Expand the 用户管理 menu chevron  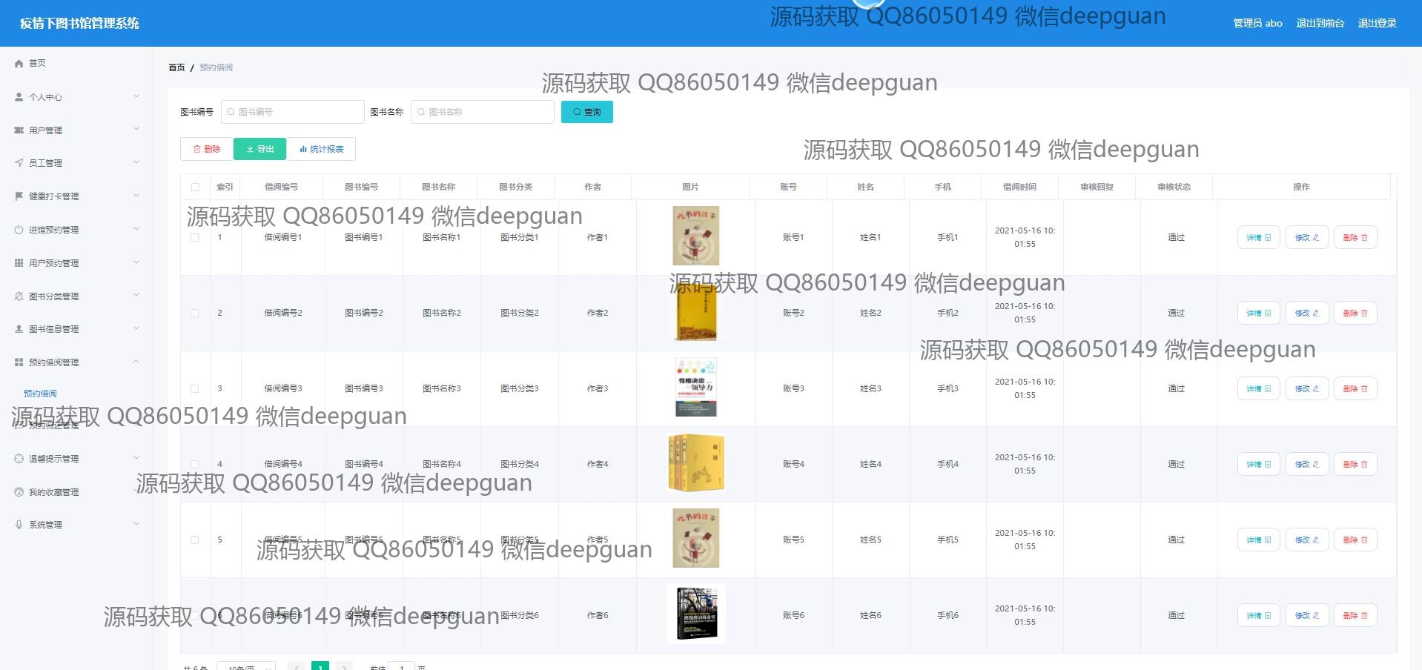pos(136,130)
